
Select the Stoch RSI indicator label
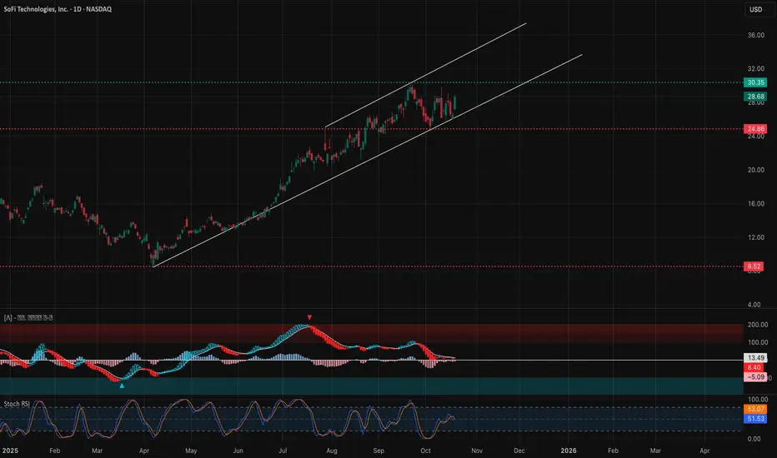point(17,404)
